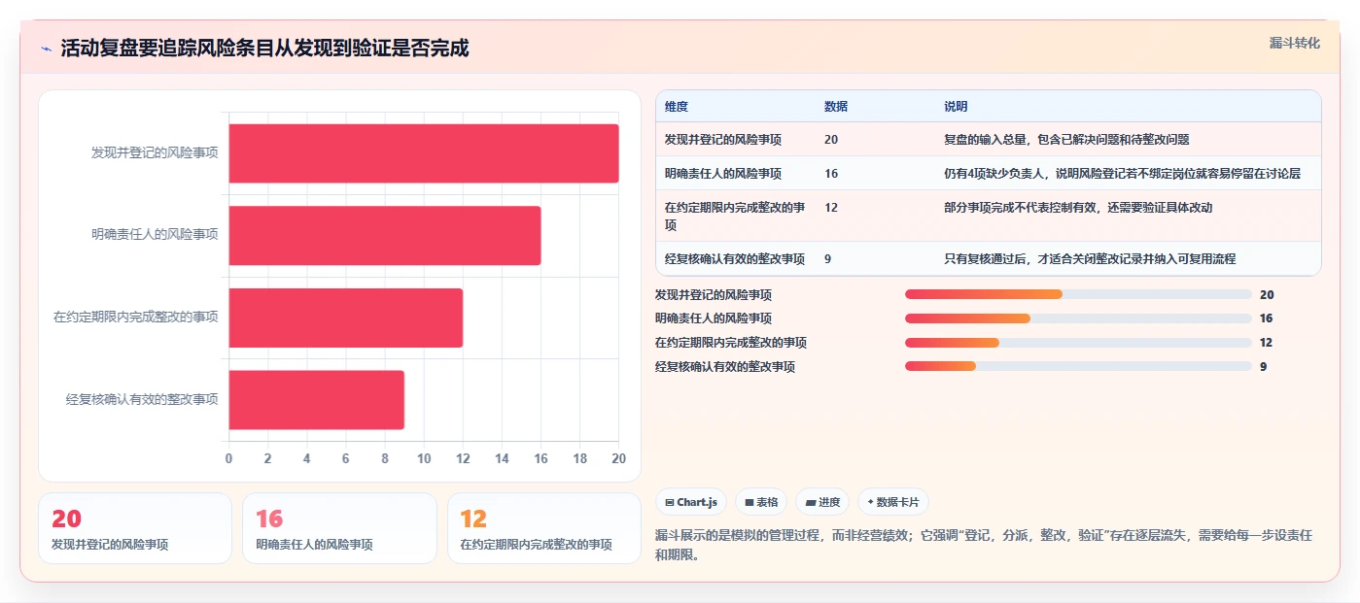Click the progress bar showing value 16

1078,318
